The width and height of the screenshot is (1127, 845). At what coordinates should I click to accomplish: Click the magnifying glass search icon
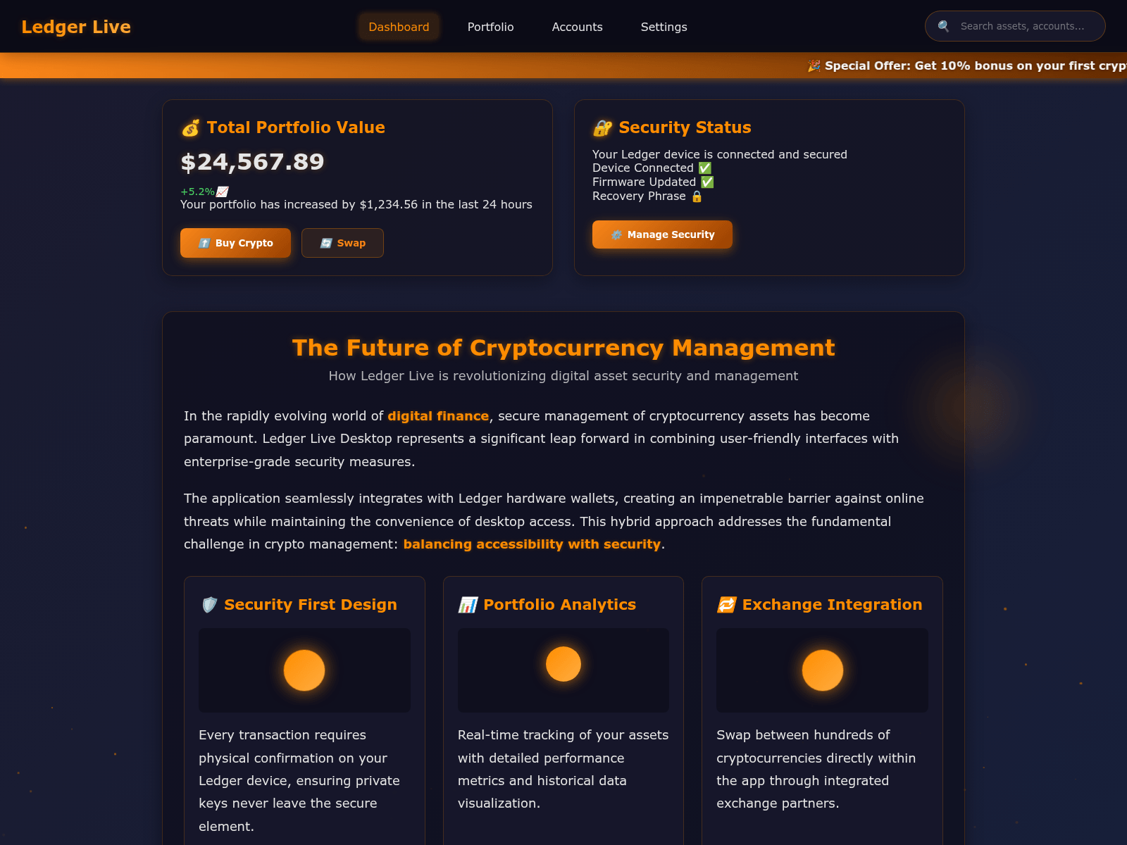943,26
